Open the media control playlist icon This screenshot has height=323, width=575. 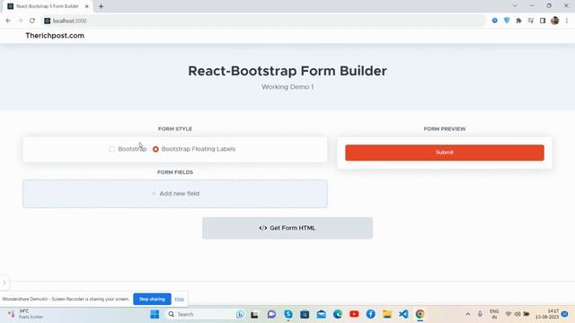[x=531, y=21]
